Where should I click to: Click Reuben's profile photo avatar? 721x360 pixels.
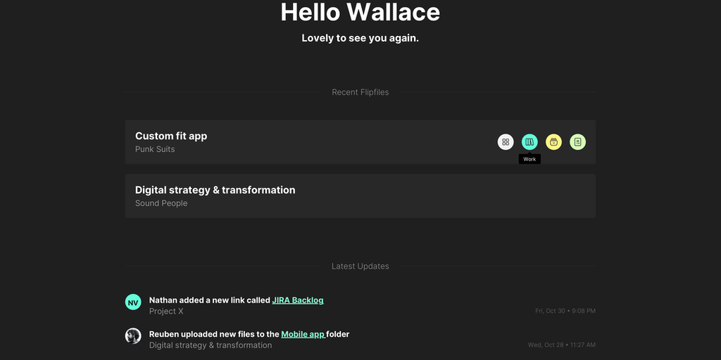click(x=133, y=336)
